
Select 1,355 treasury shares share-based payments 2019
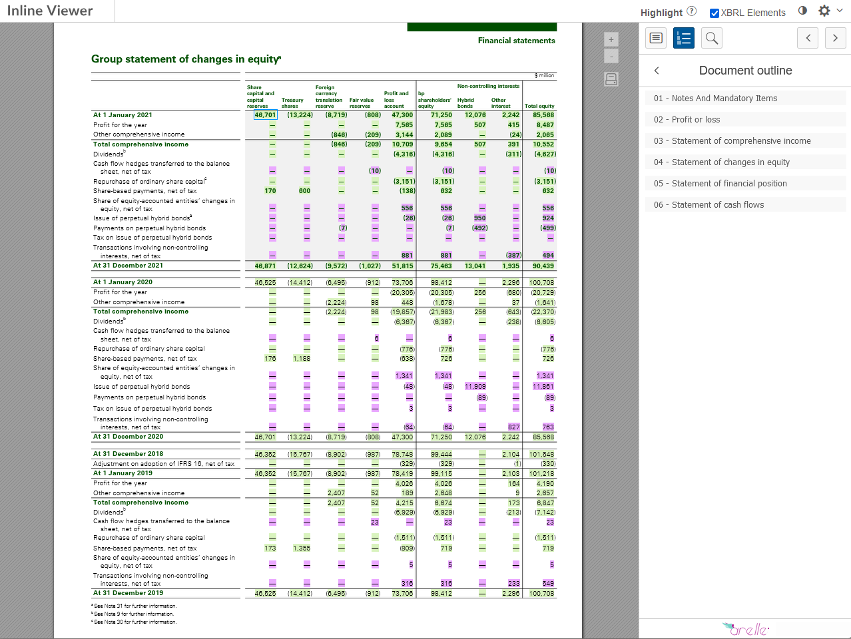point(302,548)
